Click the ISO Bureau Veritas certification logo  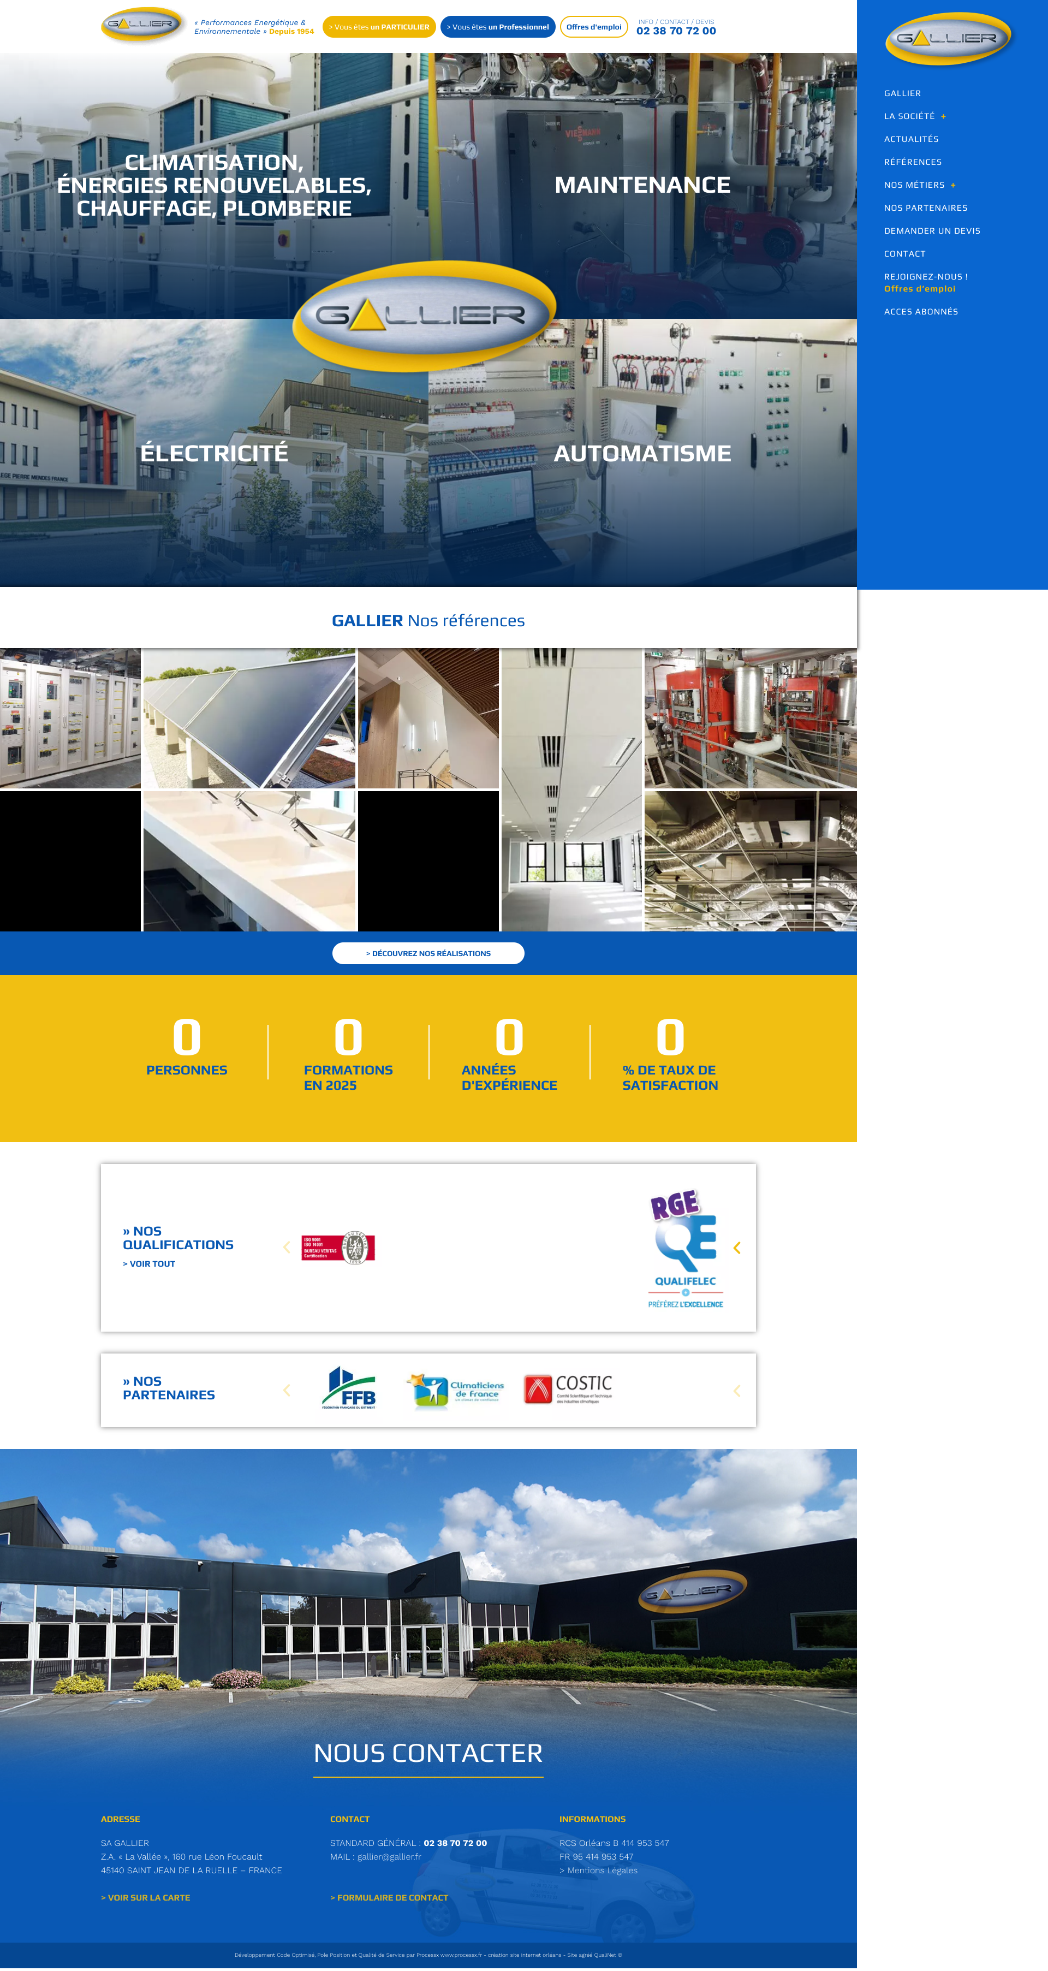click(338, 1248)
